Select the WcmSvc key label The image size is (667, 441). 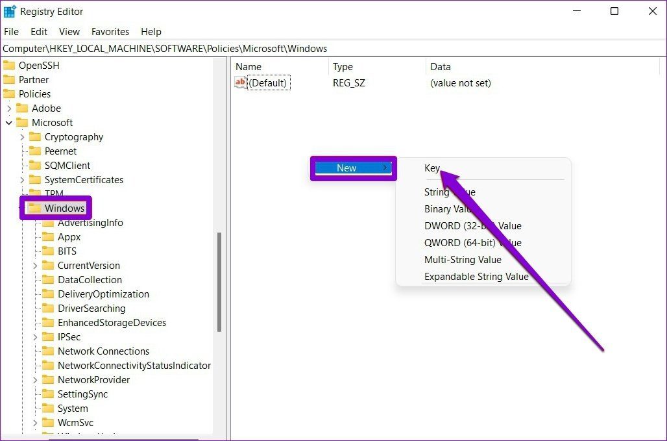click(75, 423)
